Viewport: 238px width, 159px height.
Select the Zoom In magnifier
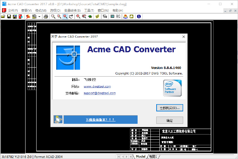tap(59, 17)
